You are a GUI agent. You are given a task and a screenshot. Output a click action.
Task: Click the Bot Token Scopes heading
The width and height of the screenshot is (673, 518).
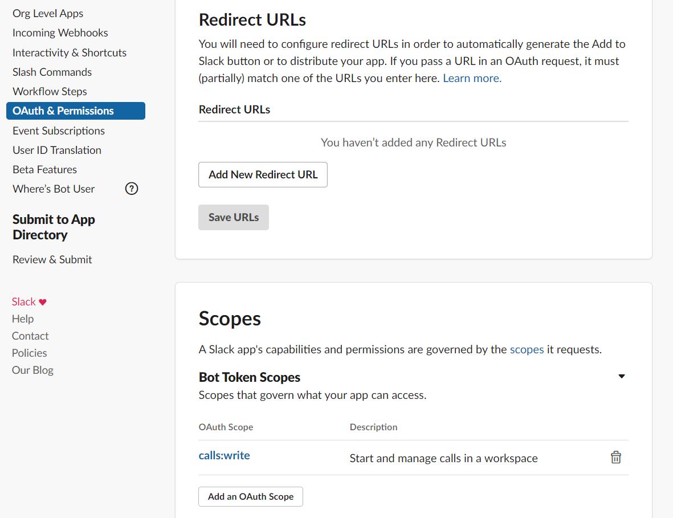(250, 377)
